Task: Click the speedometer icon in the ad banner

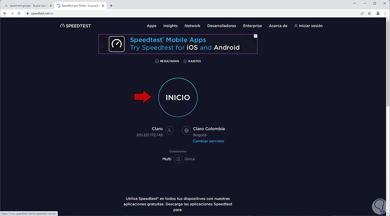Action: point(116,44)
